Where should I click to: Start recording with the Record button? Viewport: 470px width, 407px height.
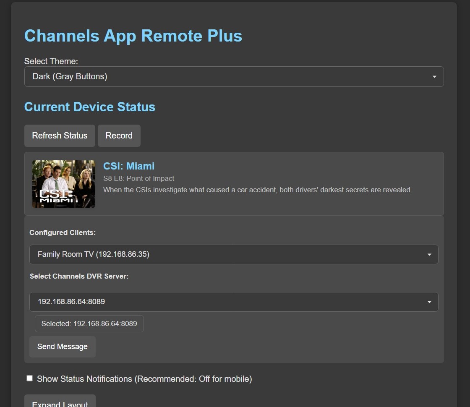tap(119, 136)
